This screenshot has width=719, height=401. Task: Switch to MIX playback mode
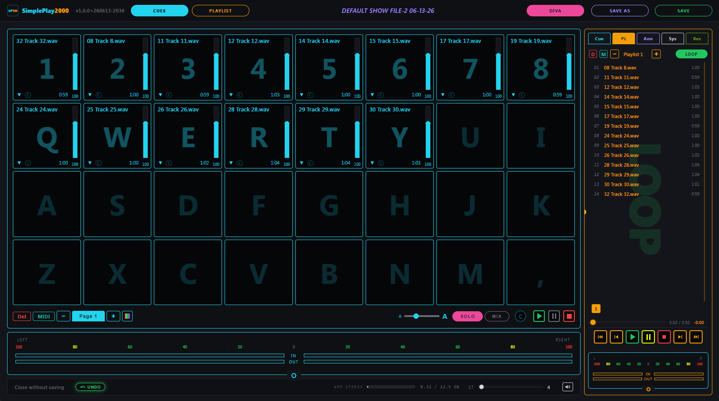(497, 316)
